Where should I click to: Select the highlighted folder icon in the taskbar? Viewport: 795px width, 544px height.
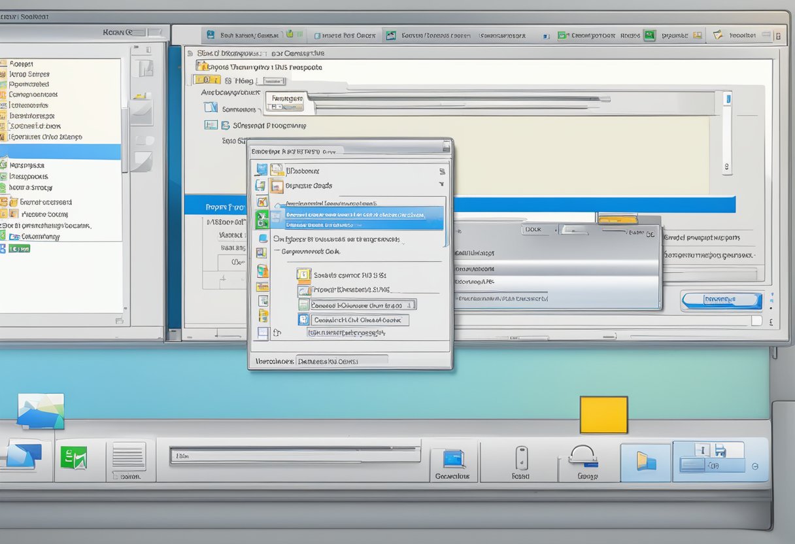pos(645,462)
